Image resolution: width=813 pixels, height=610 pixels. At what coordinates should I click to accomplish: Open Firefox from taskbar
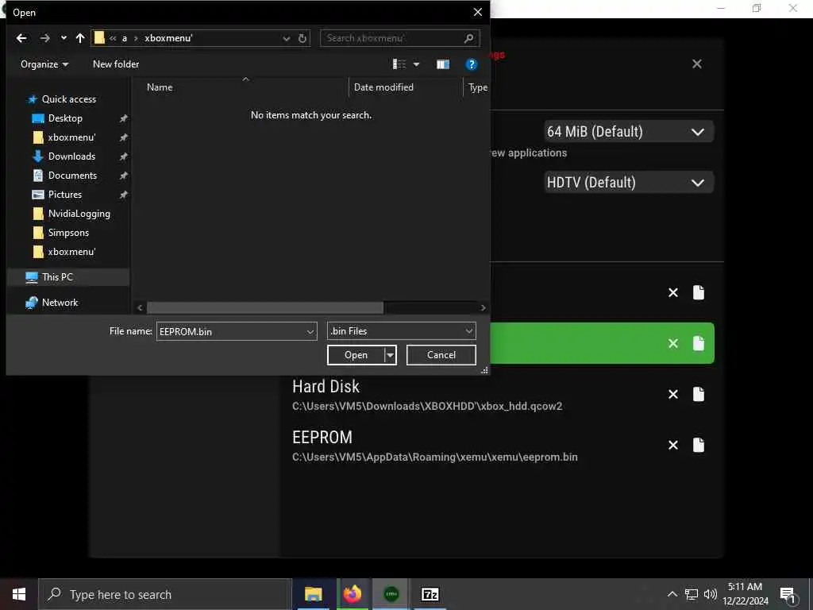[x=352, y=594]
